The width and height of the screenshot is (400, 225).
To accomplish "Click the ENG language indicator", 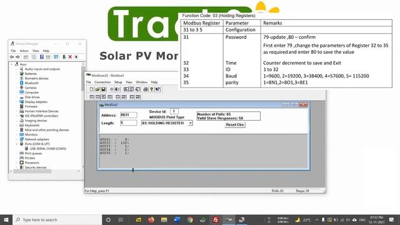I will pyautogui.click(x=362, y=219).
